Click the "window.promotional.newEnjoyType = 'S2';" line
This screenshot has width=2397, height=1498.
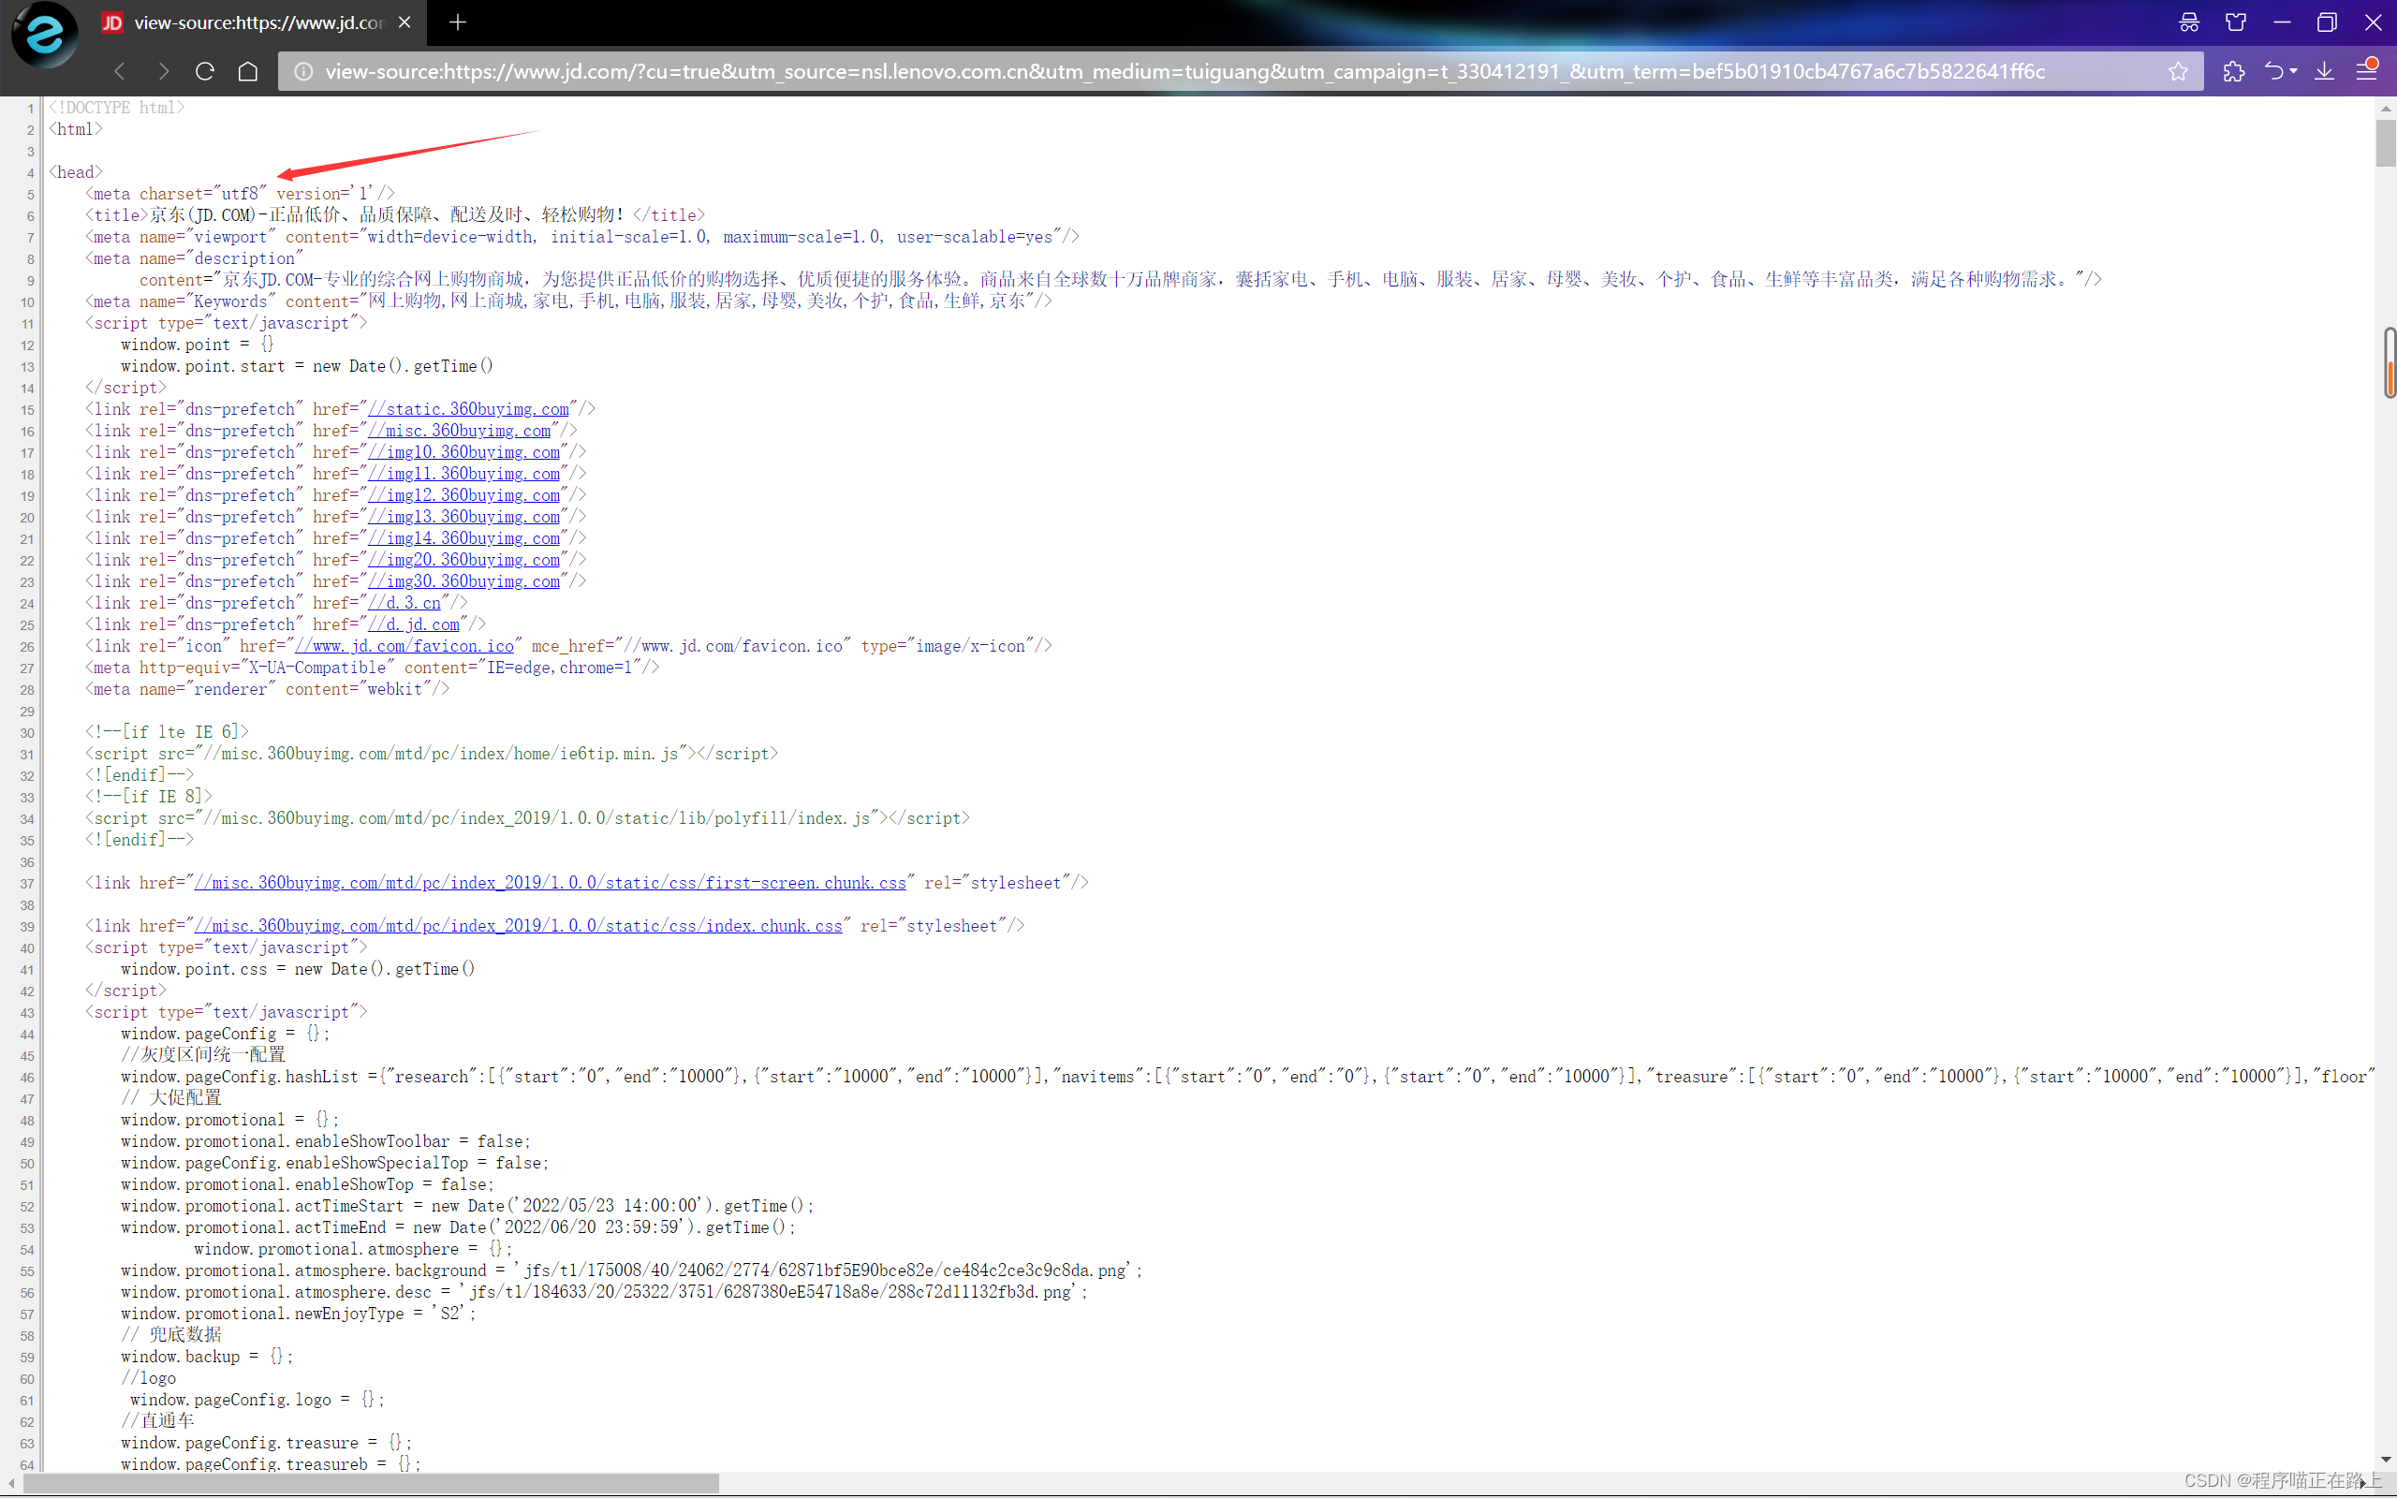point(298,1314)
